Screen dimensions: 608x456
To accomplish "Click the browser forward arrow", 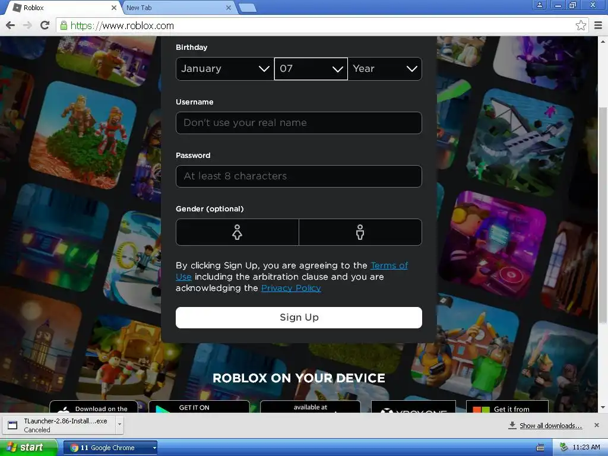I will (x=27, y=26).
